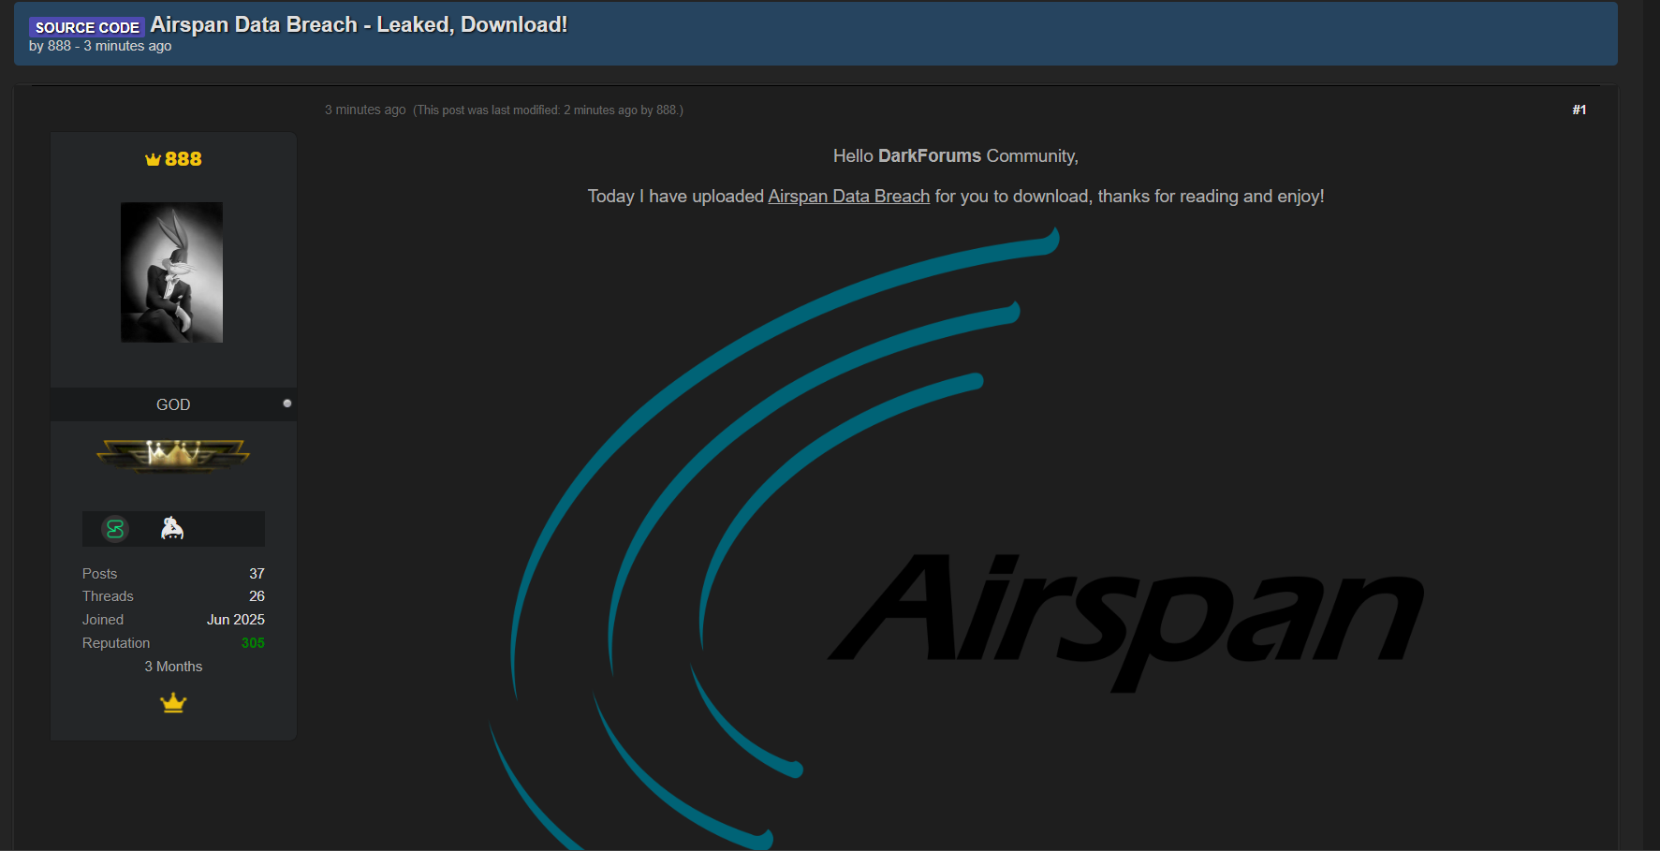Click the GOD user title label

pyautogui.click(x=173, y=404)
